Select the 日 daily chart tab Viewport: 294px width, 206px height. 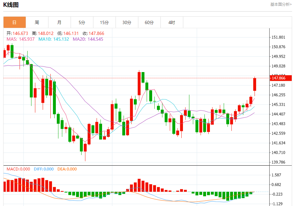pos(15,22)
